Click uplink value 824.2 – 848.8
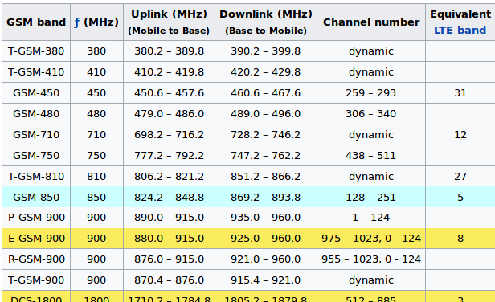495x302 pixels. pyautogui.click(x=169, y=197)
